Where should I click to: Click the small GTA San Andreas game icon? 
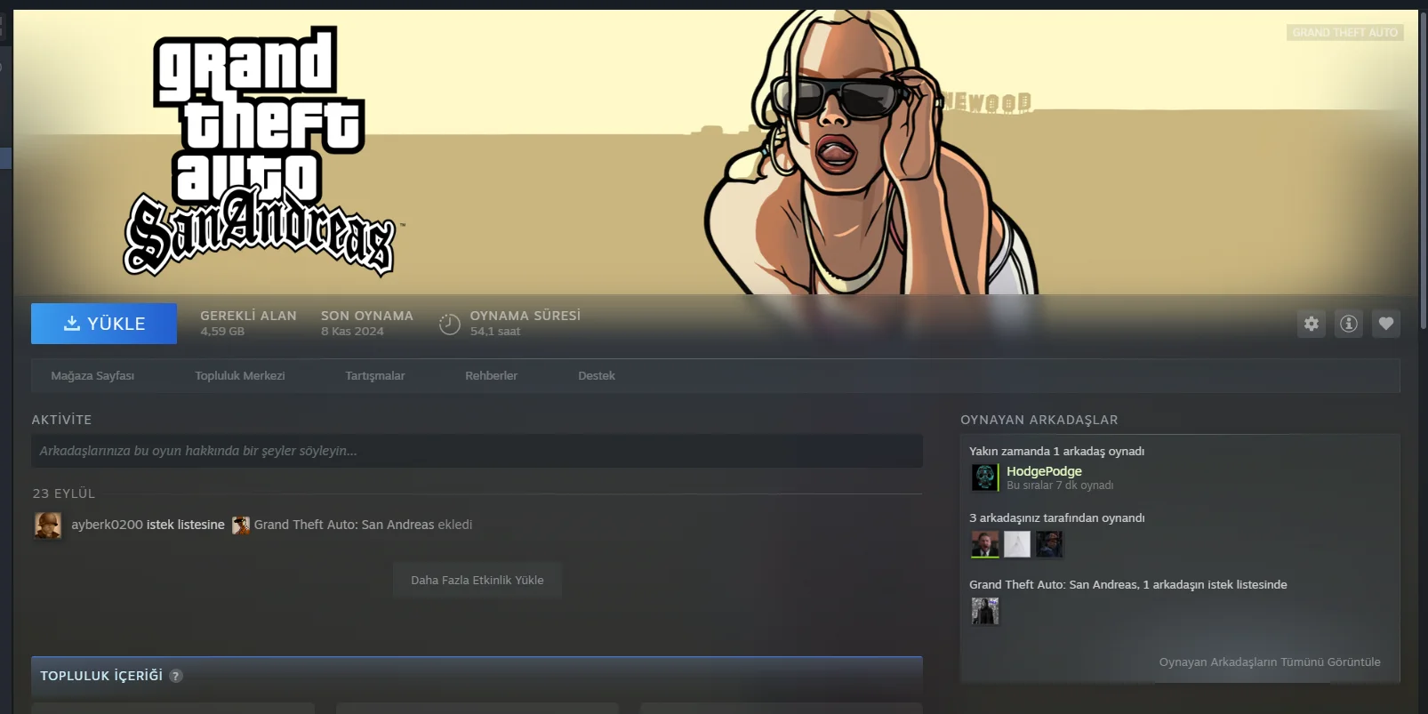(240, 525)
